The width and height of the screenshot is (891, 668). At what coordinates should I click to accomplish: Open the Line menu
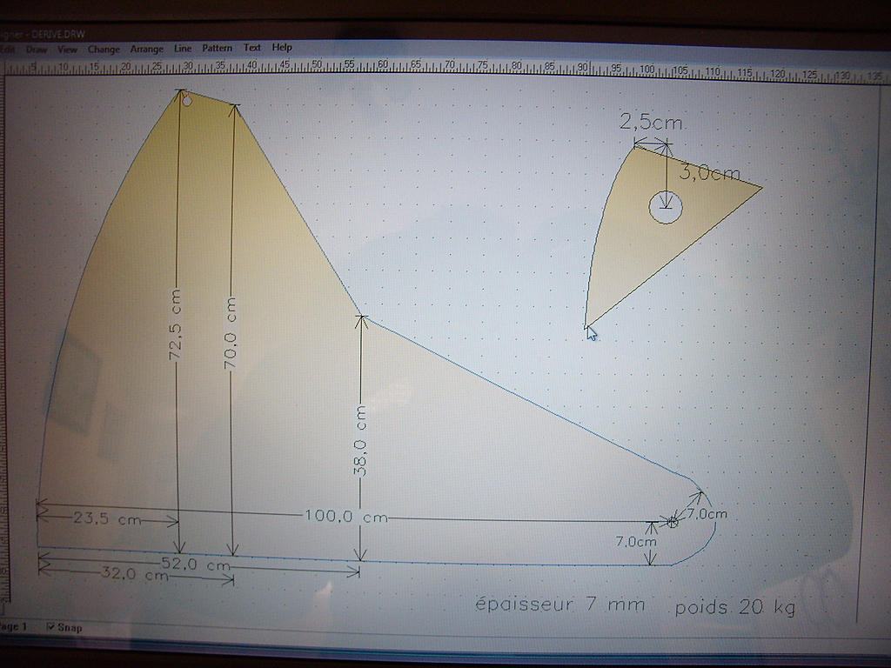click(x=183, y=49)
